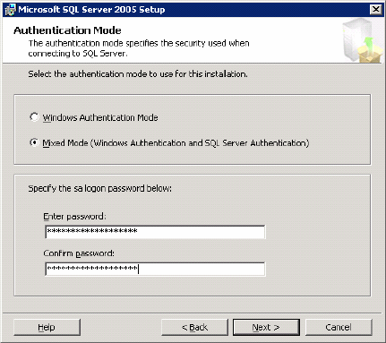Viewport: 386px width, 343px height.
Task: Select the Mixed Mode radio button
Action: coord(34,142)
